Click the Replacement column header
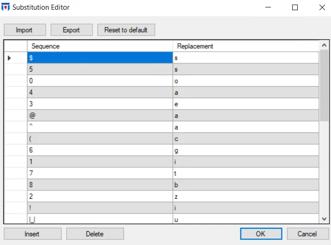The width and height of the screenshot is (331, 245). 246,46
